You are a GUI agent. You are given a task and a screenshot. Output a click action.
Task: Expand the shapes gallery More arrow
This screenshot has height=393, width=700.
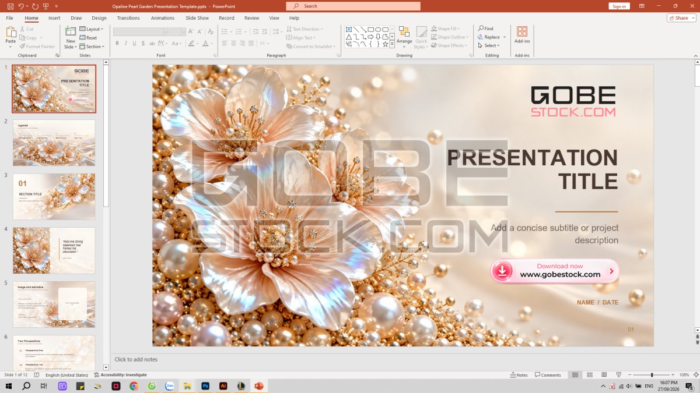pyautogui.click(x=392, y=44)
